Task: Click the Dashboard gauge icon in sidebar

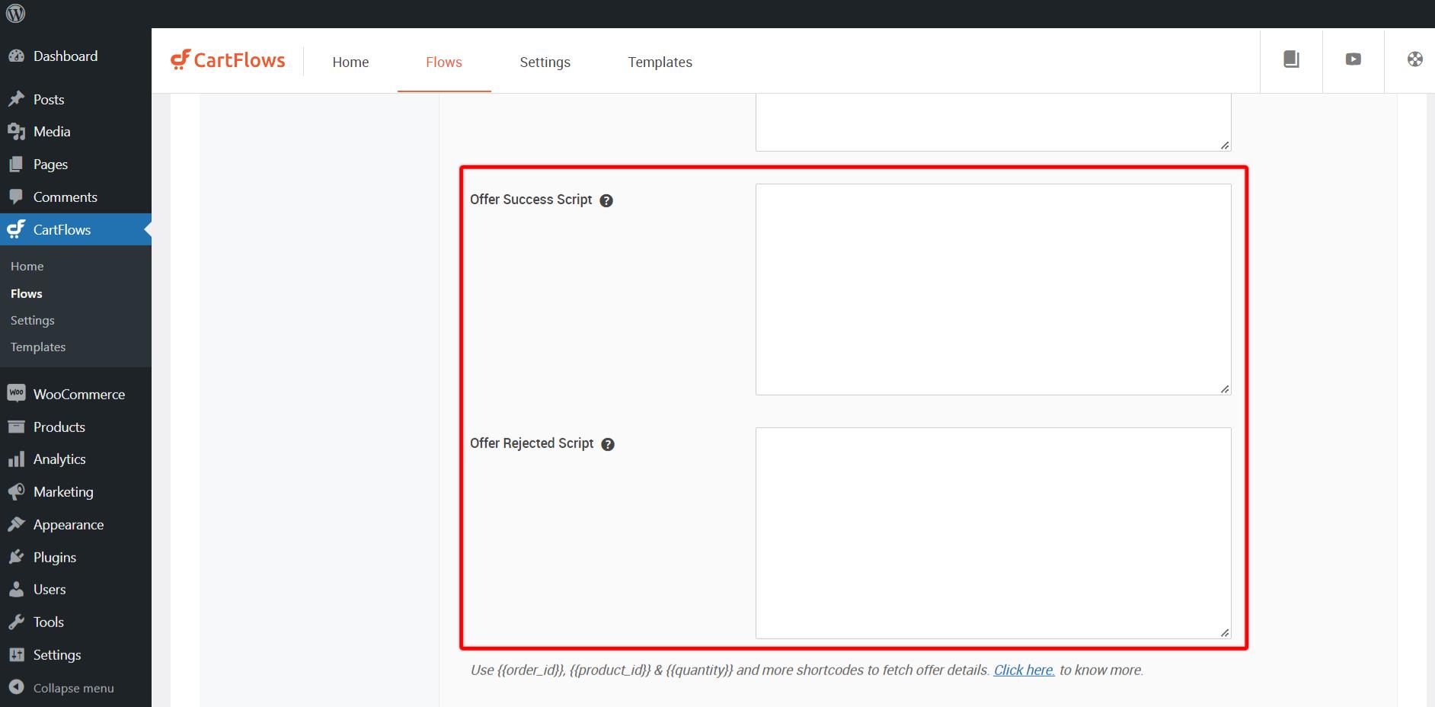Action: (x=16, y=56)
